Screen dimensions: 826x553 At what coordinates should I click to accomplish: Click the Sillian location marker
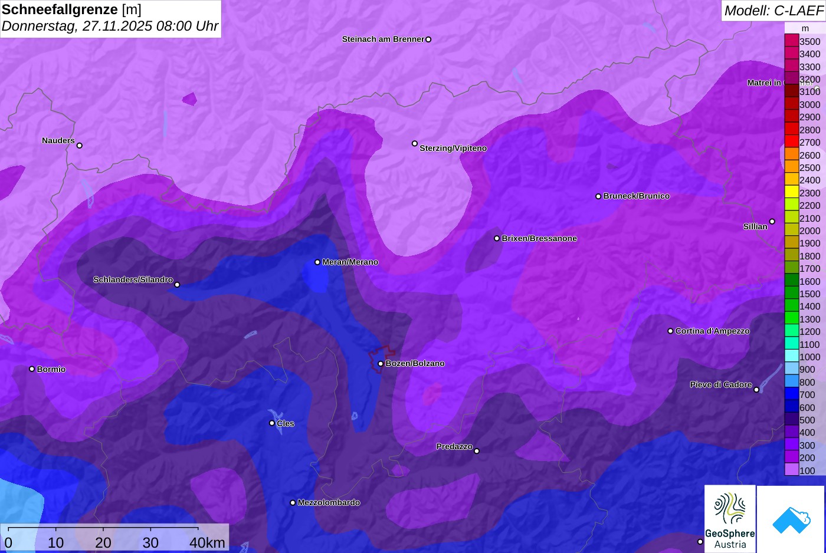[772, 222]
